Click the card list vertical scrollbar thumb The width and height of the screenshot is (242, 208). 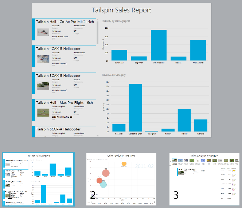[97, 33]
